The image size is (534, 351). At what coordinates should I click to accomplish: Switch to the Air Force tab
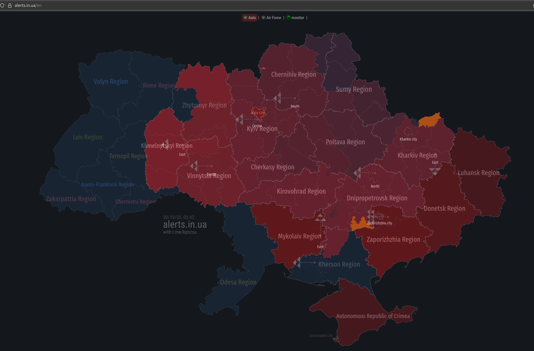(271, 18)
